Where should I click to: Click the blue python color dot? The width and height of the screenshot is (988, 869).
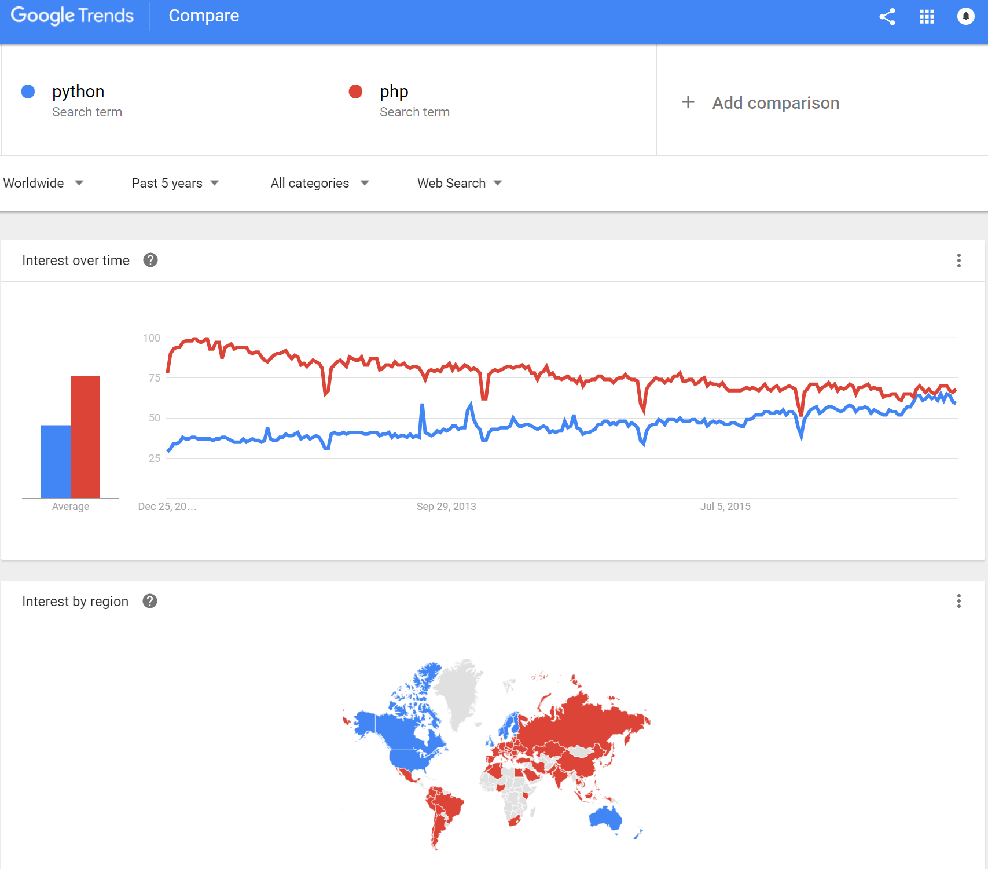[28, 91]
